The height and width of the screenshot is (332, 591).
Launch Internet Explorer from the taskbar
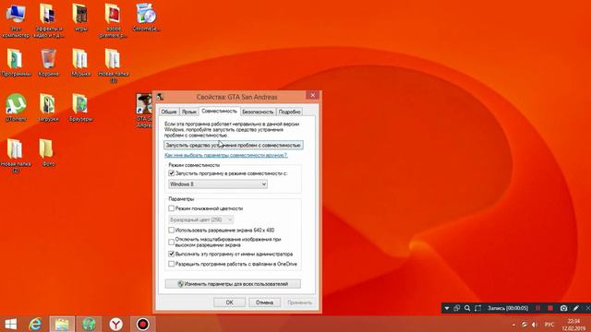(35, 324)
